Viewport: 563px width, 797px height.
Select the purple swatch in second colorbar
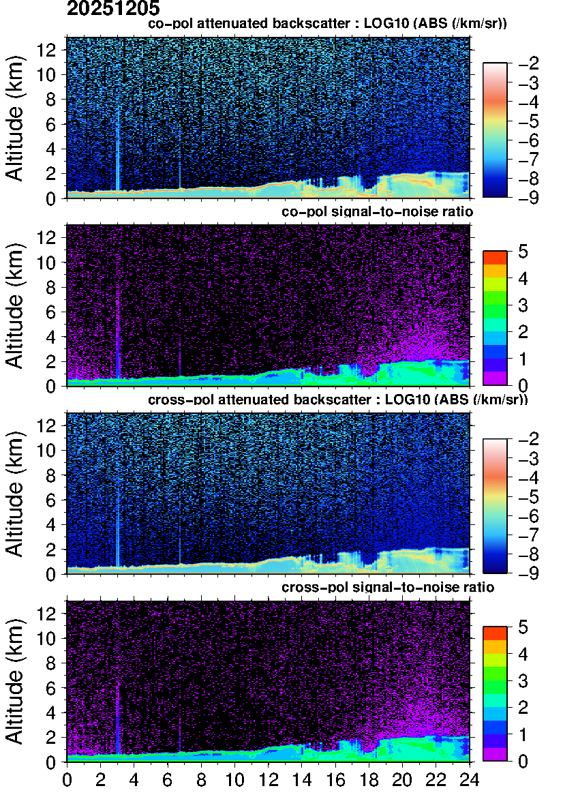pyautogui.click(x=495, y=378)
